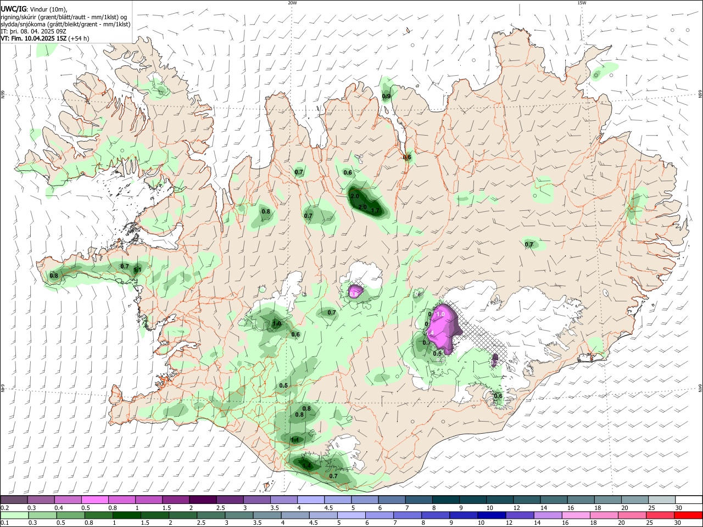Pick the bright pink snow swatch between 0.5 and 0.8
Image resolution: width=703 pixels, height=527 pixels.
pyautogui.click(x=94, y=500)
